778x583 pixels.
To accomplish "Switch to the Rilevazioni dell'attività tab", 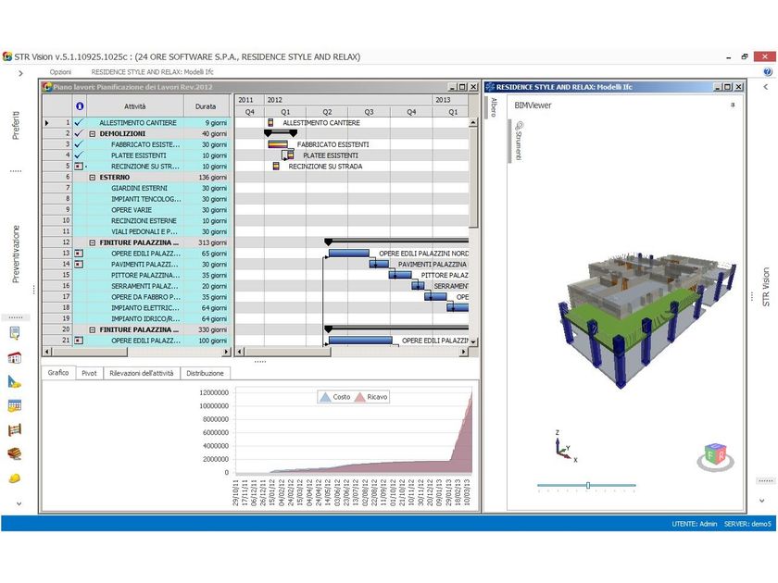I will coord(142,373).
